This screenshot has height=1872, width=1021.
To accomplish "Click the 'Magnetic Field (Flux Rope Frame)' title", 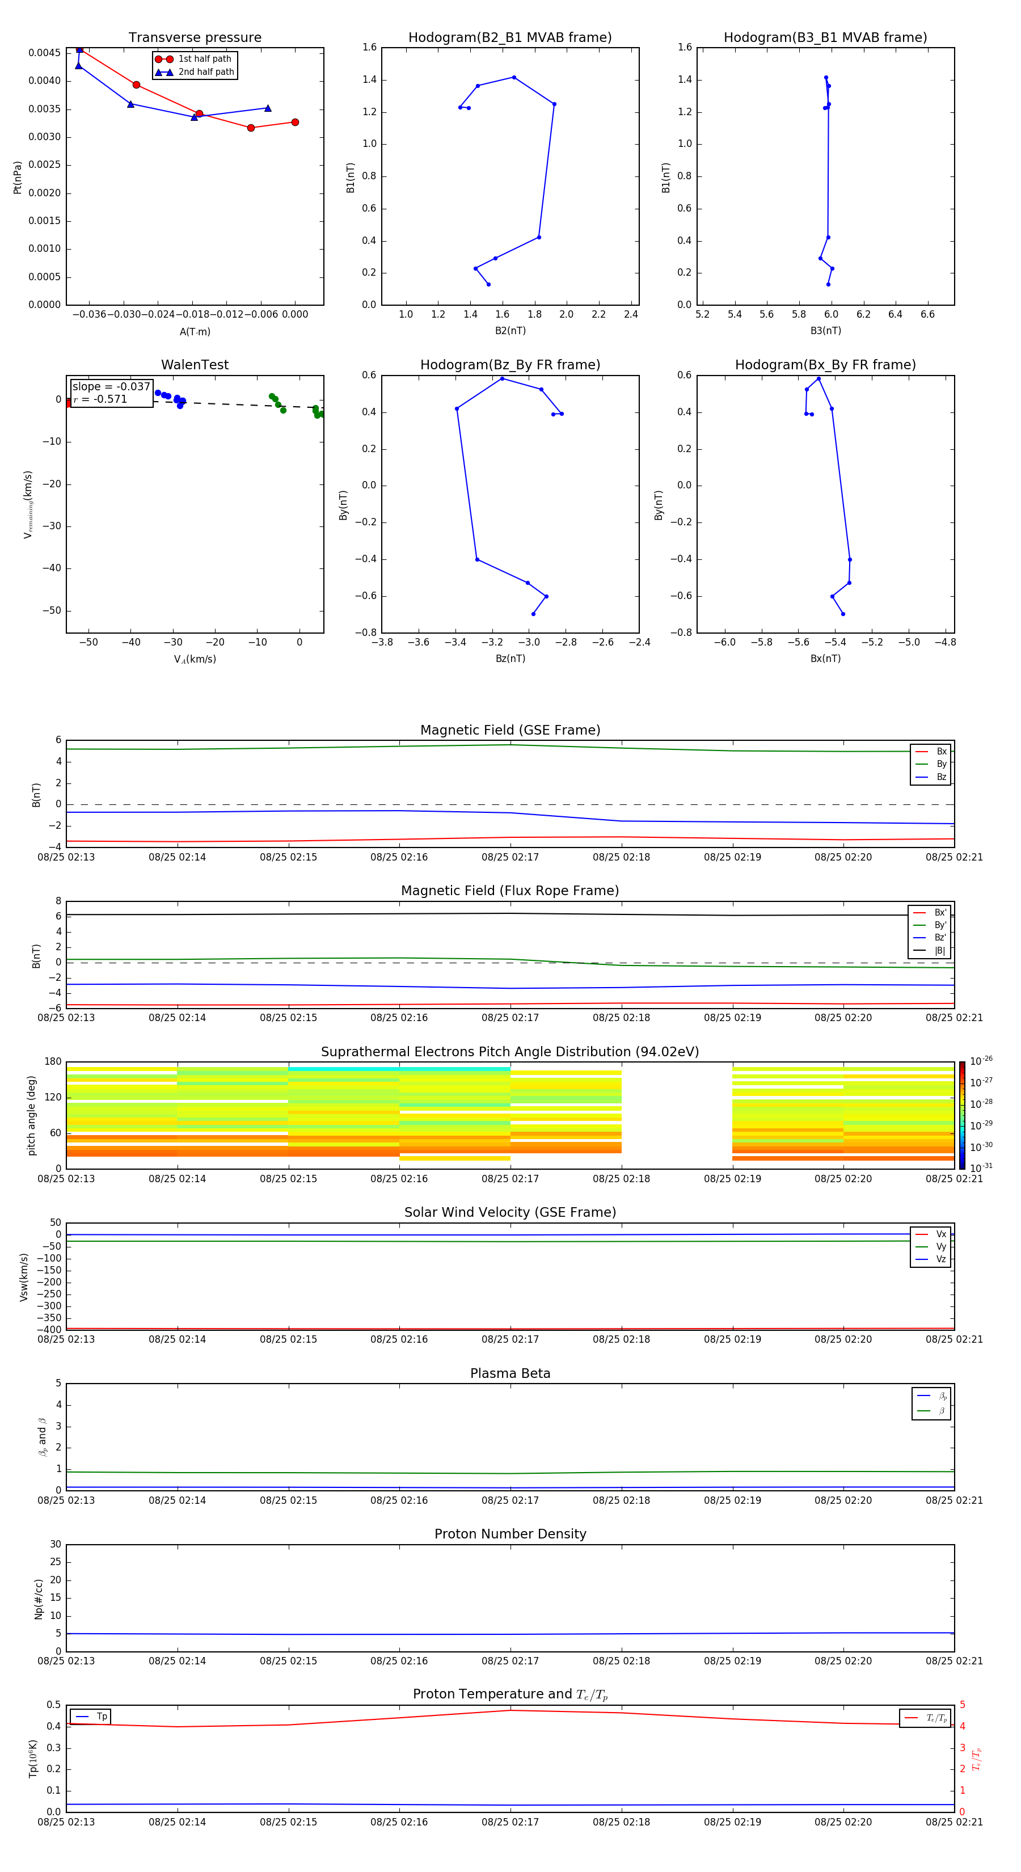I will (x=510, y=891).
